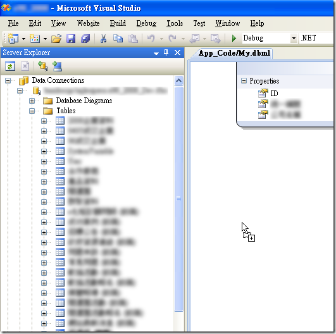The width and height of the screenshot is (336, 334).
Task: Click the ID property icon
Action: (x=263, y=93)
